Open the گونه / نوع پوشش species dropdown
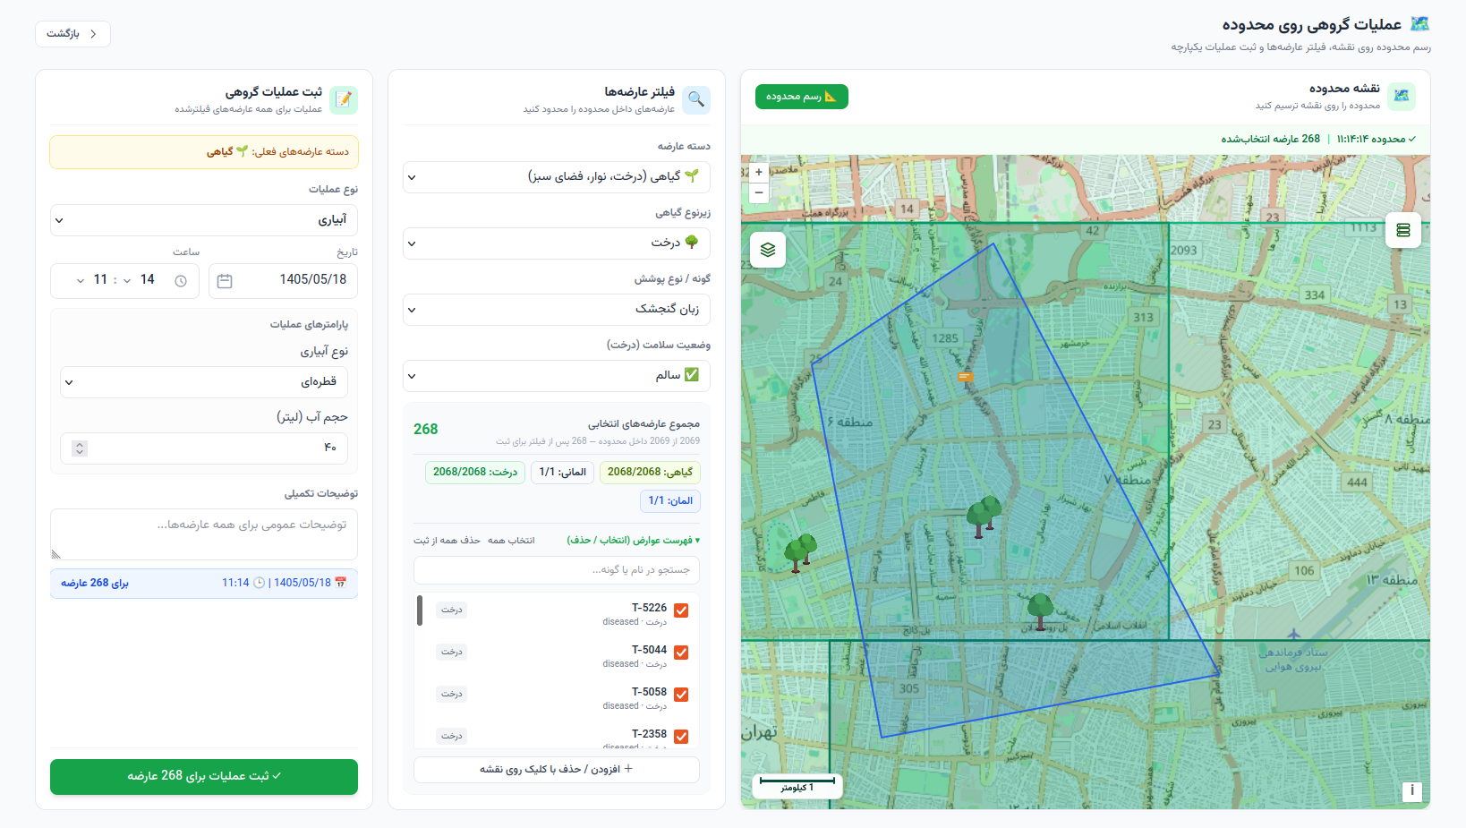The height and width of the screenshot is (828, 1466). (x=557, y=310)
